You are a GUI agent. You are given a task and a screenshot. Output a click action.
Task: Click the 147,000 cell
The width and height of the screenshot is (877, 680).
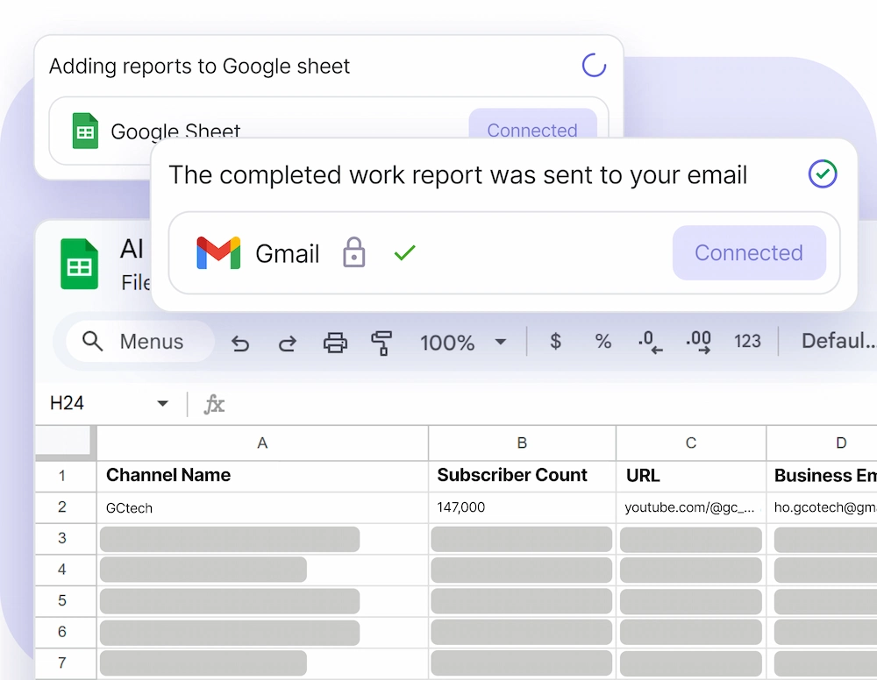coord(522,507)
